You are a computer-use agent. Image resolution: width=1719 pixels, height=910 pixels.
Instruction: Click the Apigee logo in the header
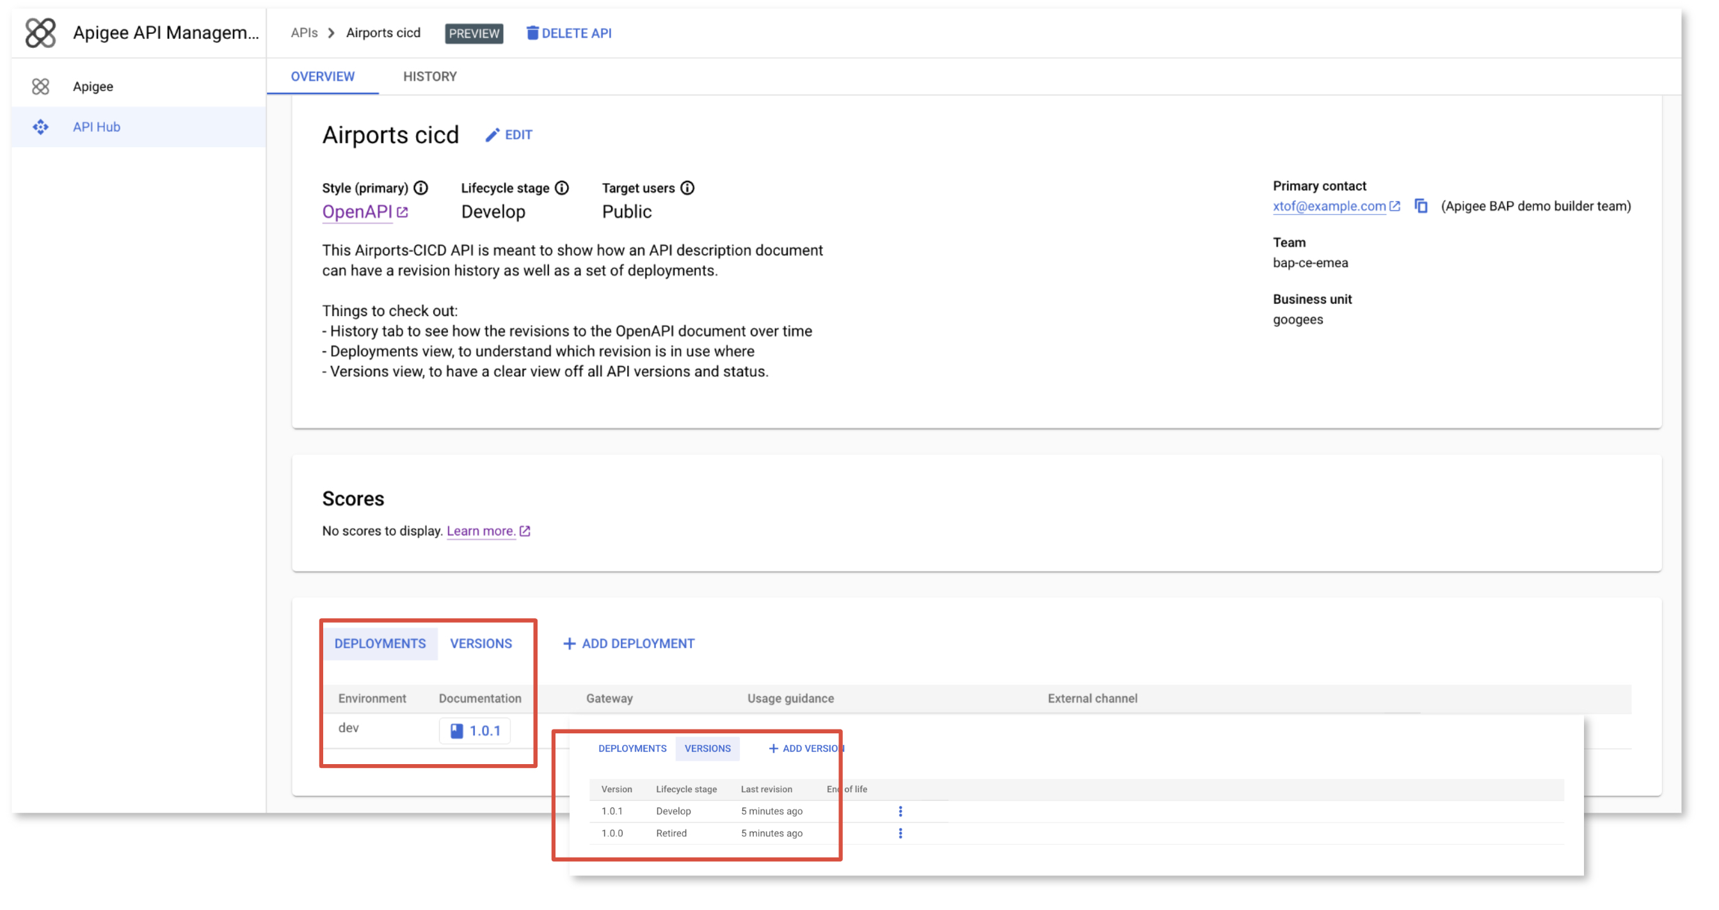[x=40, y=33]
